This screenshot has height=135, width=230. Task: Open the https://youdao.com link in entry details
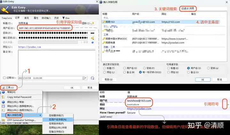click(x=139, y=109)
